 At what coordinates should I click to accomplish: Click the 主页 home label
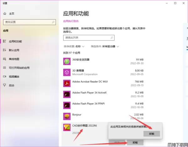tap(12, 13)
